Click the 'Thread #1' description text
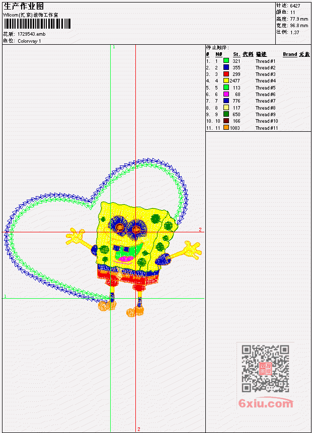The image size is (312, 433). pyautogui.click(x=265, y=61)
